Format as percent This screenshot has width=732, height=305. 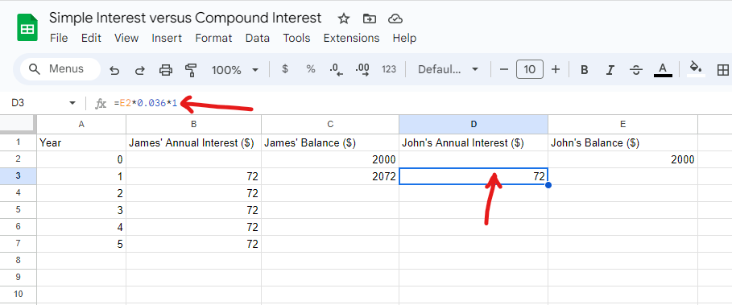pyautogui.click(x=311, y=69)
